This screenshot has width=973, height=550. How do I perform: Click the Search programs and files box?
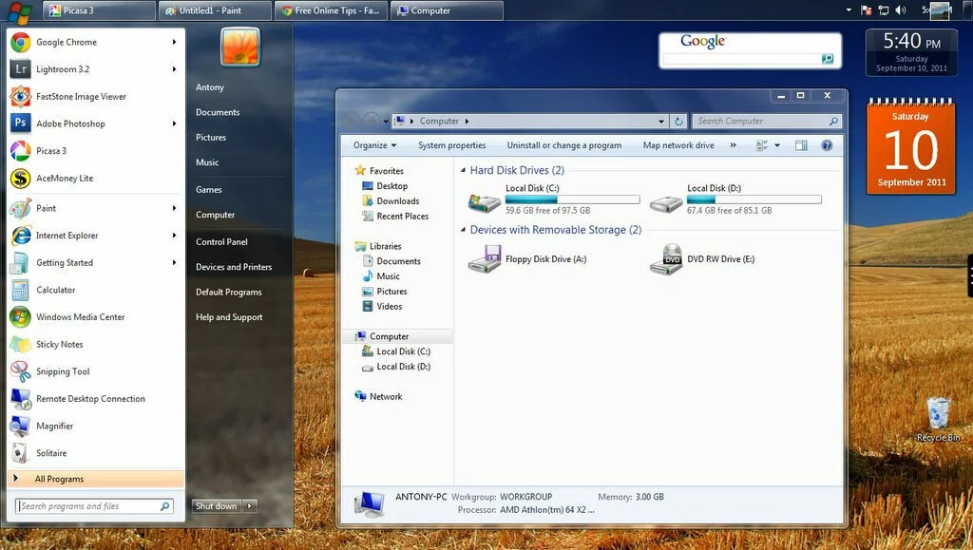click(94, 506)
